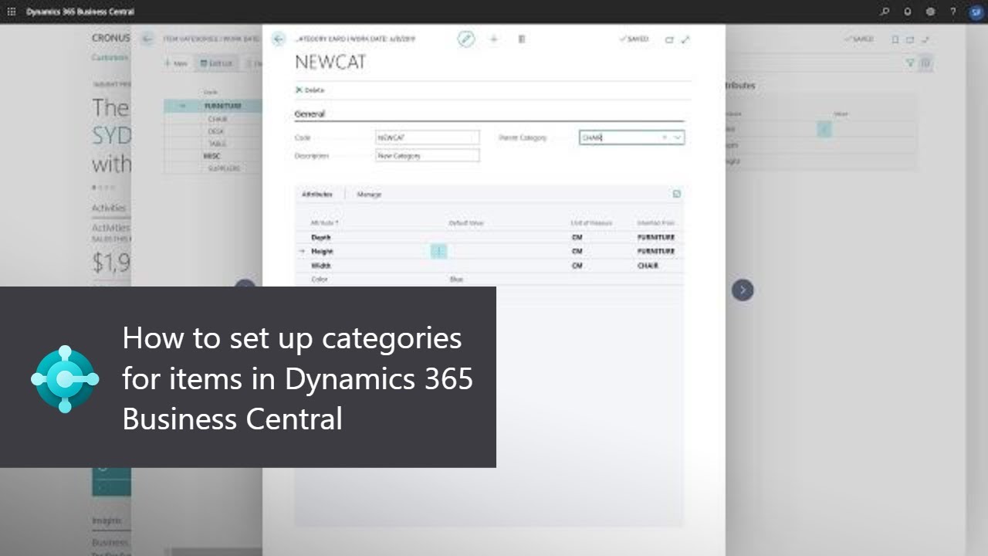Open the row options menu for Height
The width and height of the screenshot is (988, 556).
(x=438, y=251)
